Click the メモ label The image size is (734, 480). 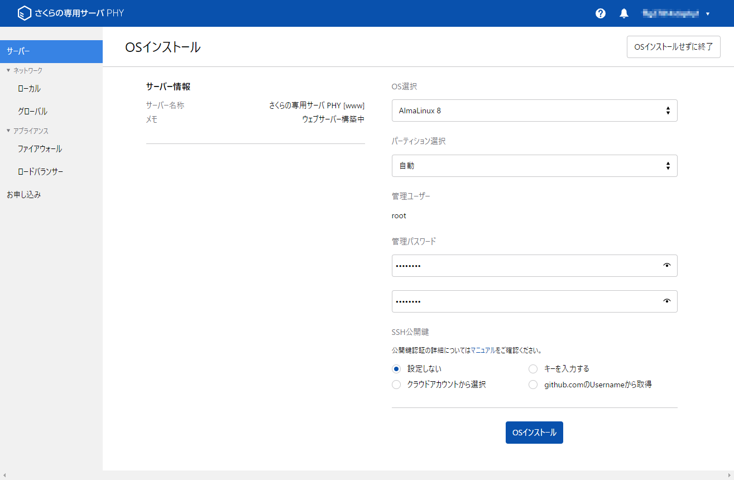point(152,119)
